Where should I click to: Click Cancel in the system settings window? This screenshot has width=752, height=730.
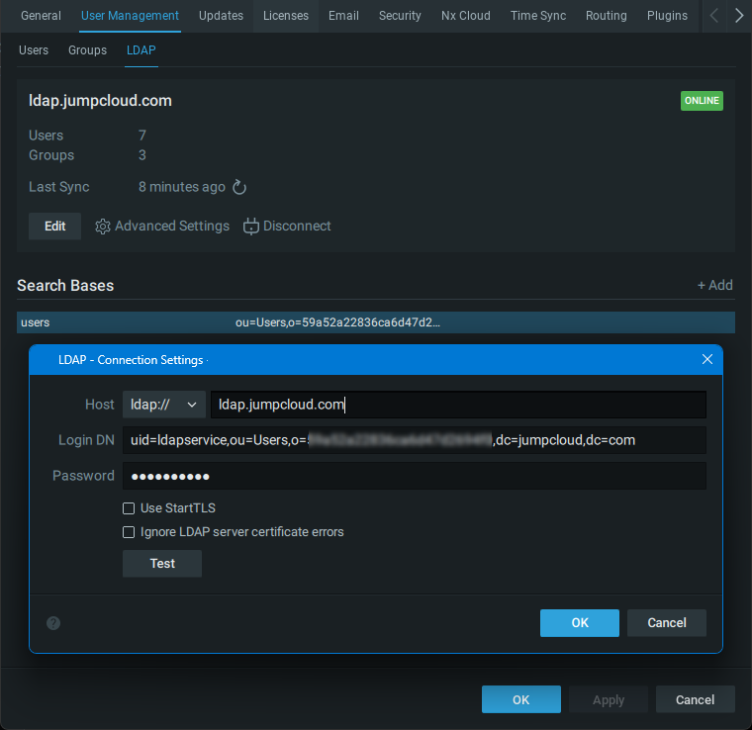pos(696,699)
